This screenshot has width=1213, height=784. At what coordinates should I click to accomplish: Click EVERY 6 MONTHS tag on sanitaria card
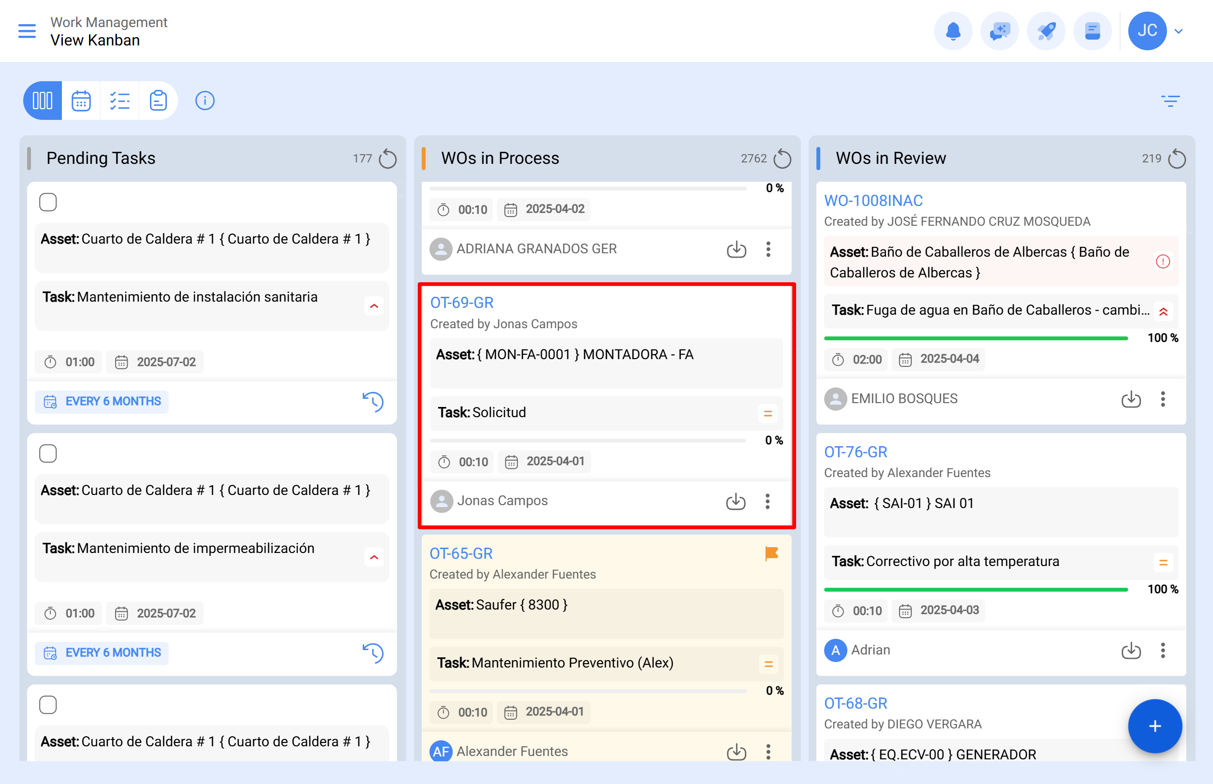click(102, 401)
